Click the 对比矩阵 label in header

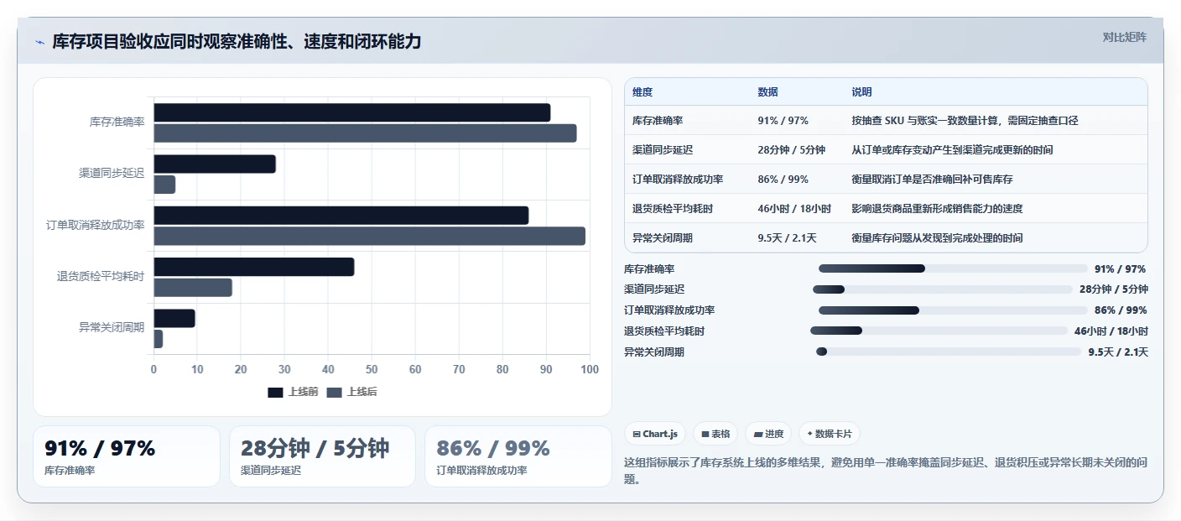pos(1124,37)
